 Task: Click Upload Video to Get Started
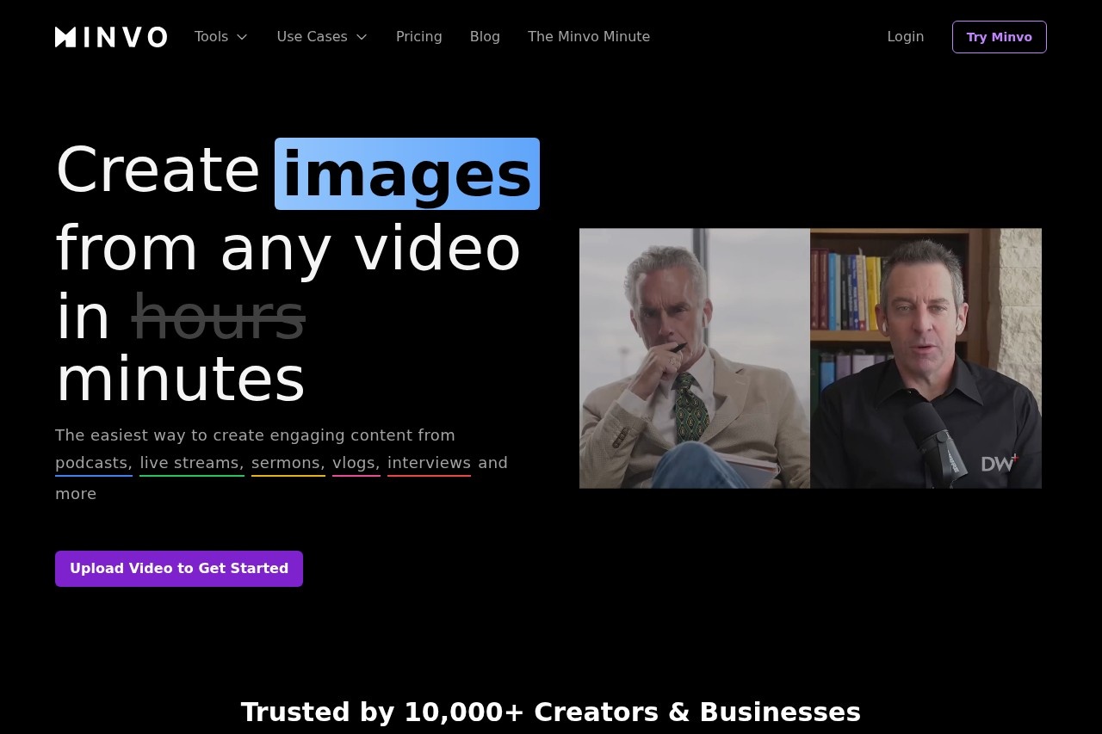coord(179,569)
